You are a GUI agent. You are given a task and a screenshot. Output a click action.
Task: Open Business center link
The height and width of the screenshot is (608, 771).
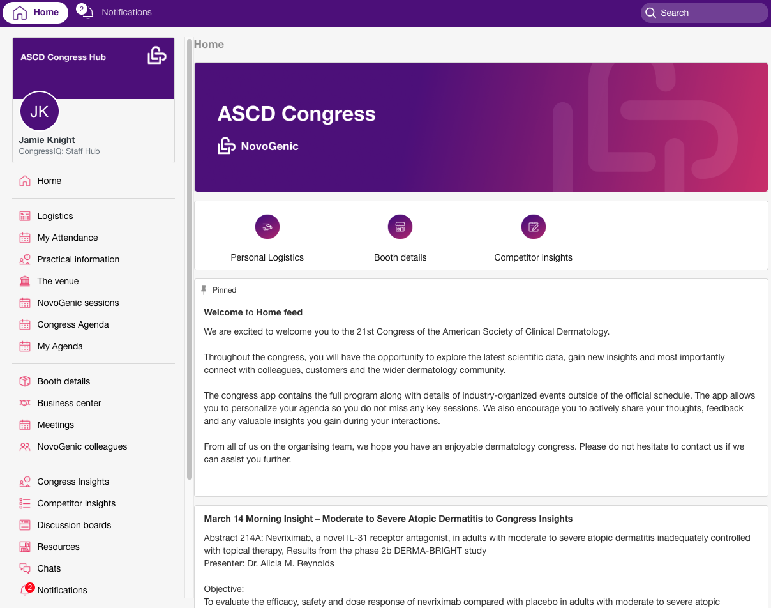point(69,403)
